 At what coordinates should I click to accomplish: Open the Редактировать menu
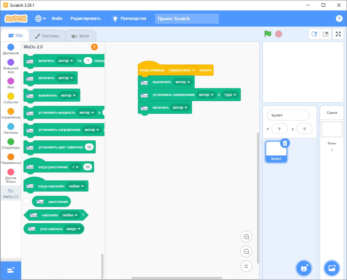tap(86, 19)
